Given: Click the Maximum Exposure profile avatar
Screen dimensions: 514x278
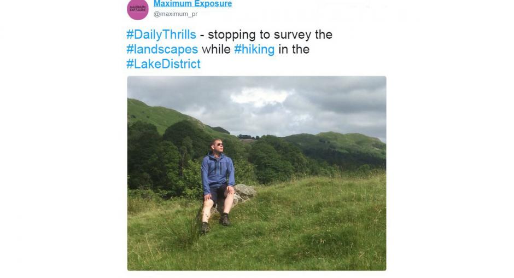Looking at the screenshot, I should [x=138, y=9].
